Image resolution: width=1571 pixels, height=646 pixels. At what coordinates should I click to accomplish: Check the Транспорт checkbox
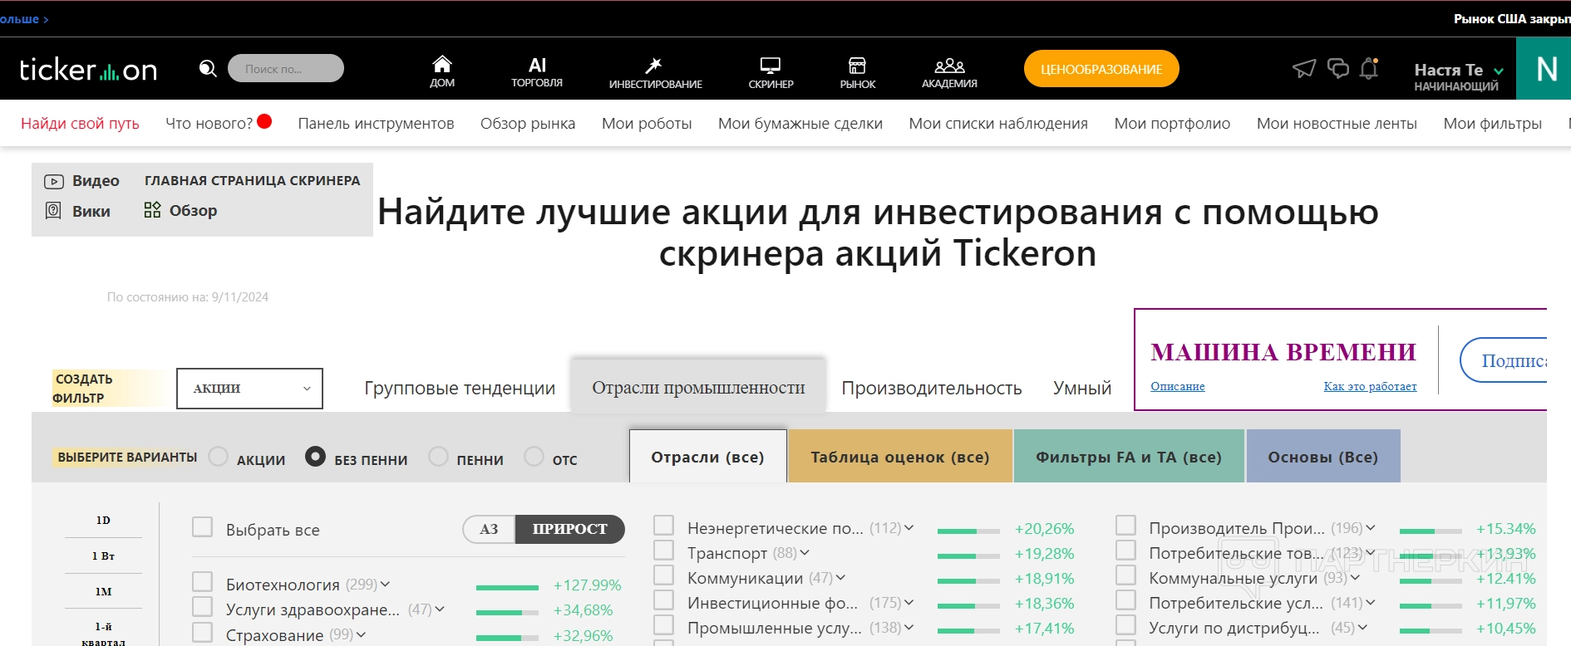pyautogui.click(x=663, y=551)
